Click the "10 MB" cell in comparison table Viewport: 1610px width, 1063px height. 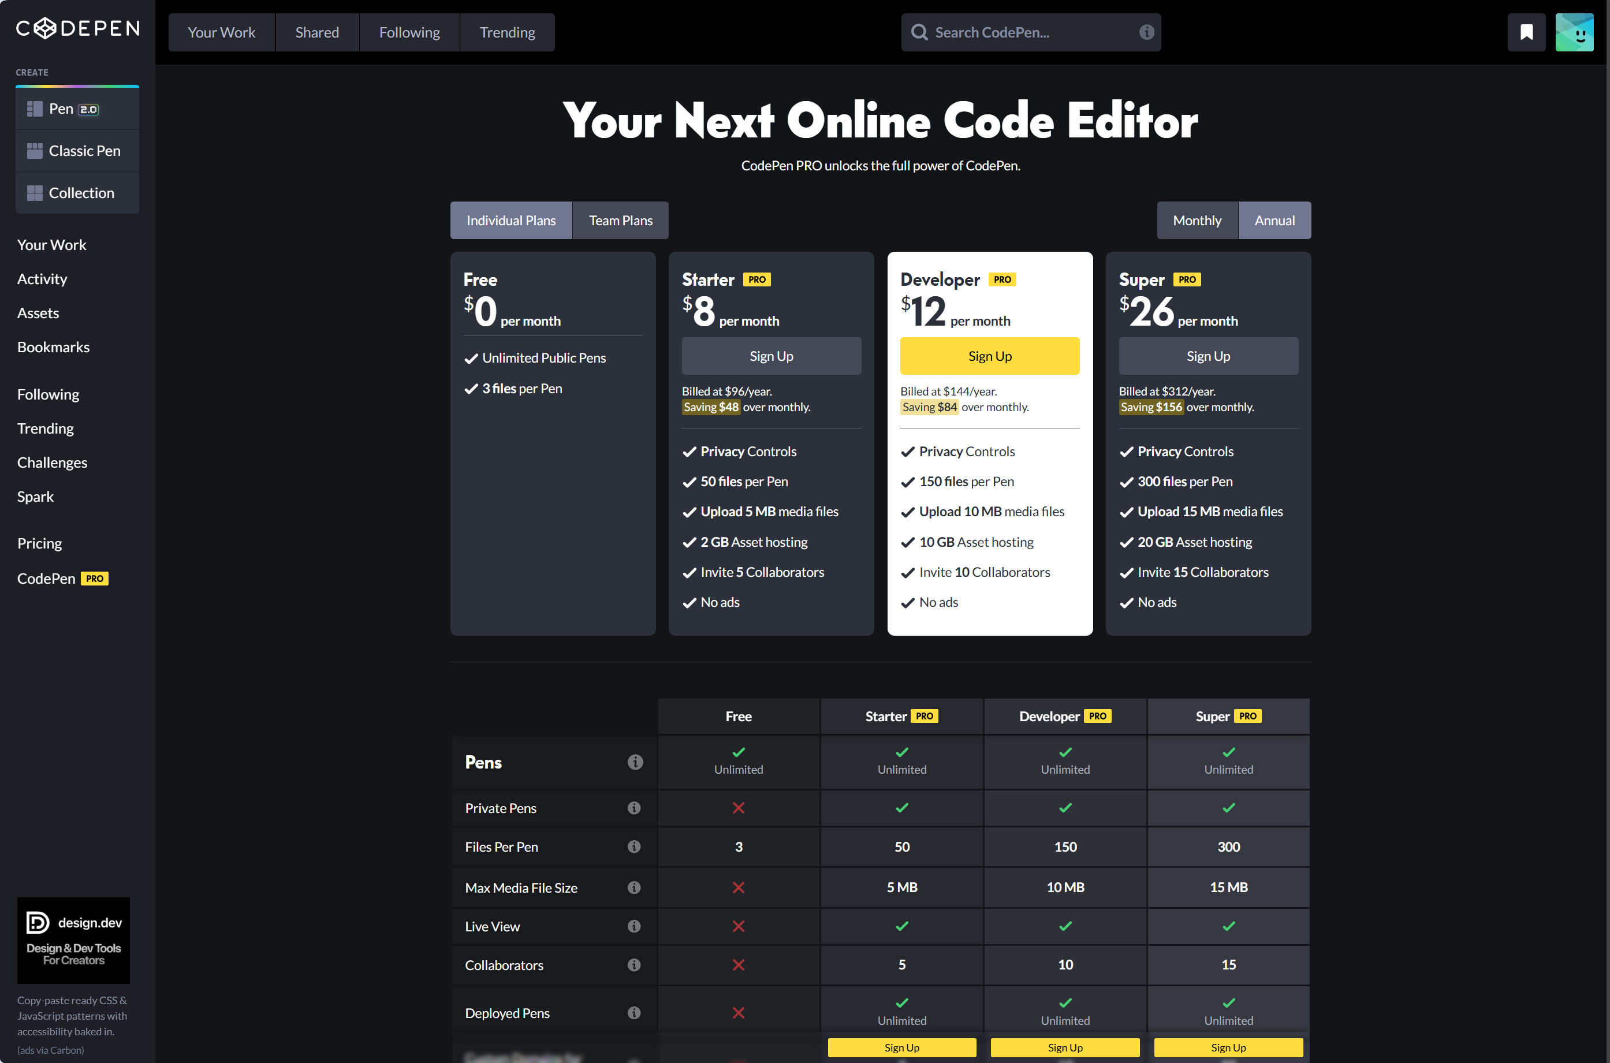click(1065, 887)
